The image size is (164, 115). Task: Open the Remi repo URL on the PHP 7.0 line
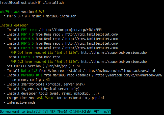click(x=92, y=34)
